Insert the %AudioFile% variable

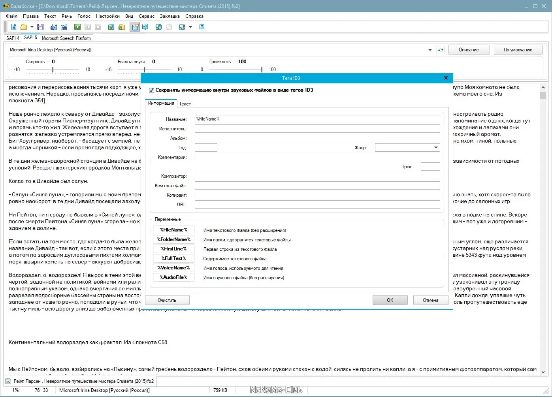click(173, 277)
